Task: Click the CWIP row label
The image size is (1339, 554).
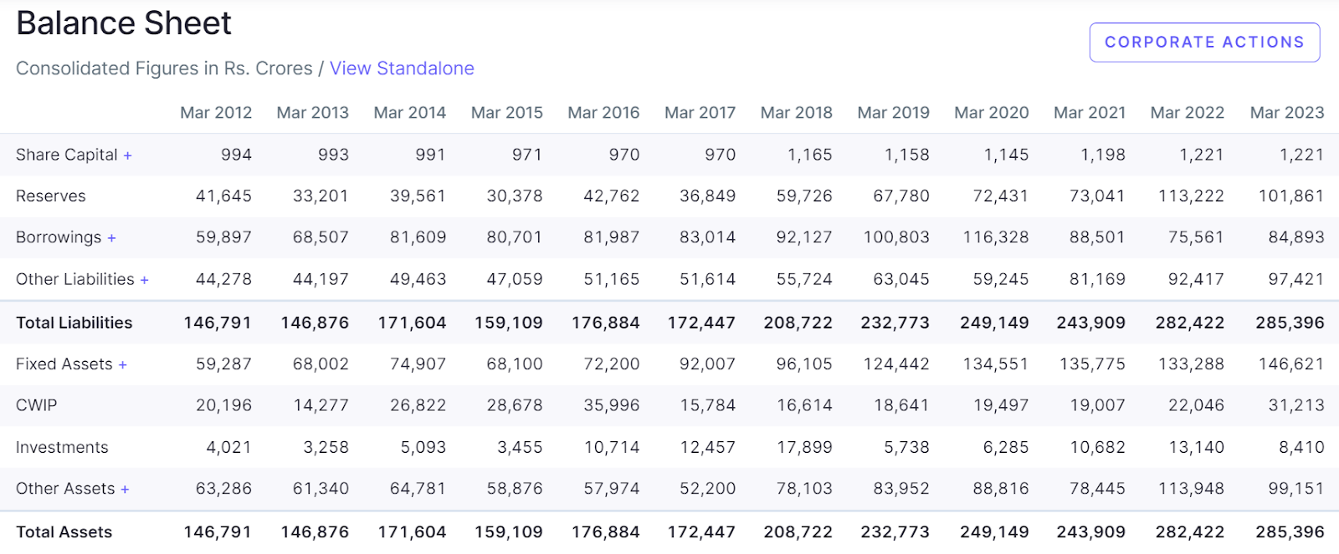Action: [x=37, y=405]
